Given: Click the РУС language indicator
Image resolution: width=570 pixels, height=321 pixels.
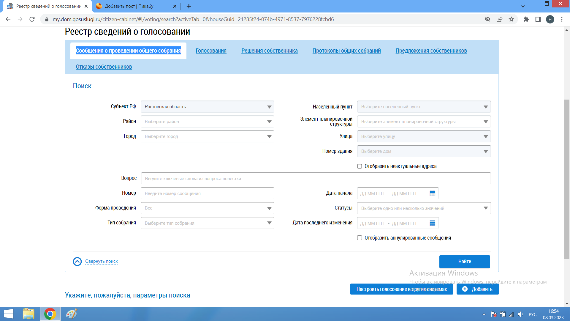Looking at the screenshot, I should [x=533, y=314].
